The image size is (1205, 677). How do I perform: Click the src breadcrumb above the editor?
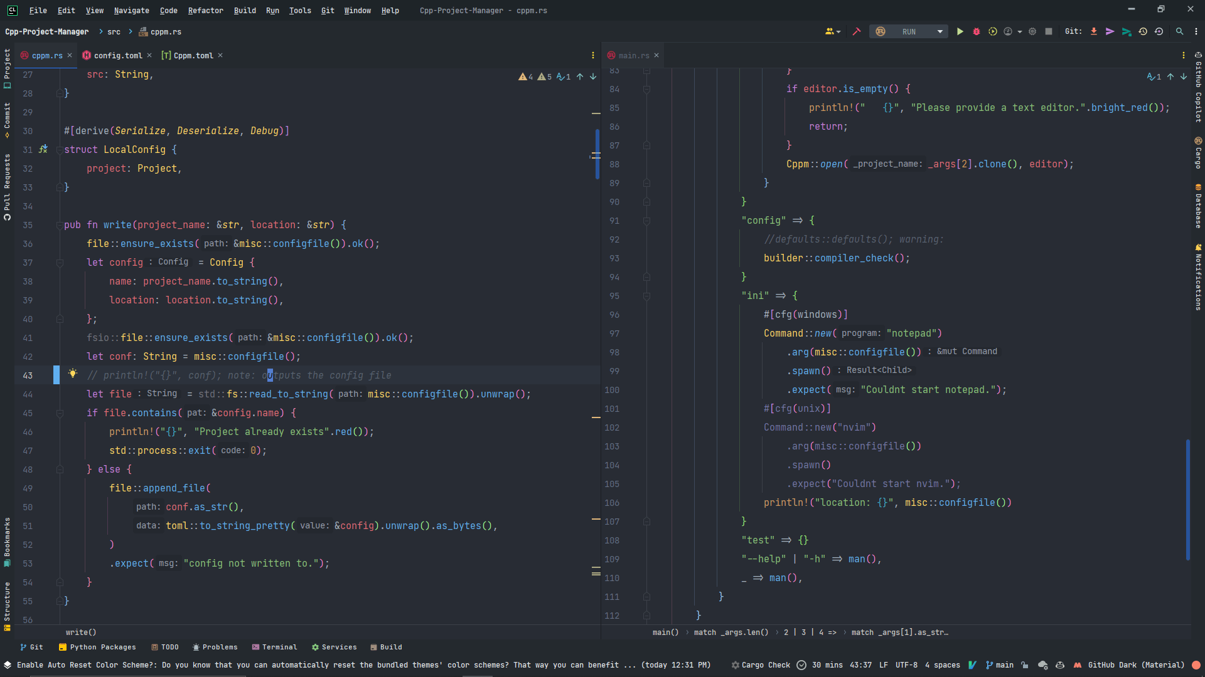113,31
